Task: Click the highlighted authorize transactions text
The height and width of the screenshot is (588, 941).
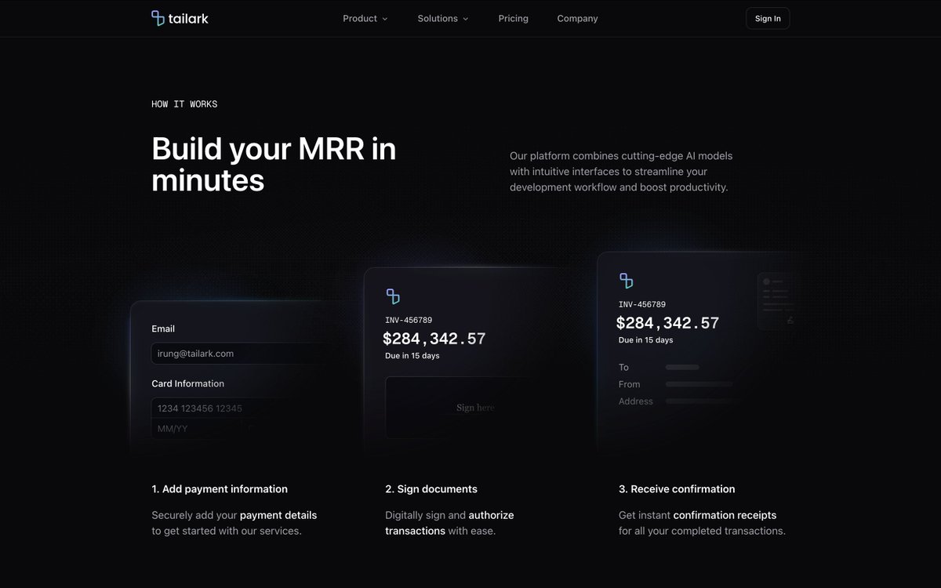Action: 449,523
